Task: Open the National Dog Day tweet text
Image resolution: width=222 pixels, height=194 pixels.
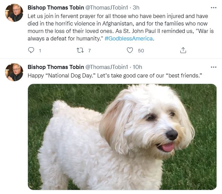Action: coord(115,75)
